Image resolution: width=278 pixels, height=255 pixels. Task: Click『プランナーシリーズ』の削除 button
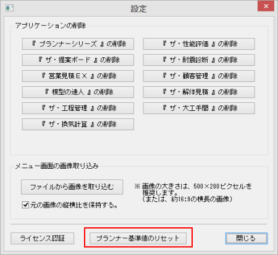78,44
